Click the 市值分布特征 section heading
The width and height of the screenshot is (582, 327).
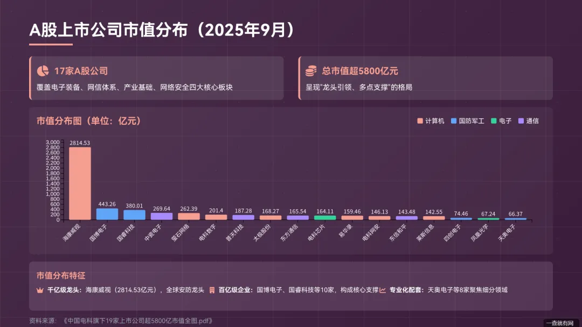tap(61, 275)
